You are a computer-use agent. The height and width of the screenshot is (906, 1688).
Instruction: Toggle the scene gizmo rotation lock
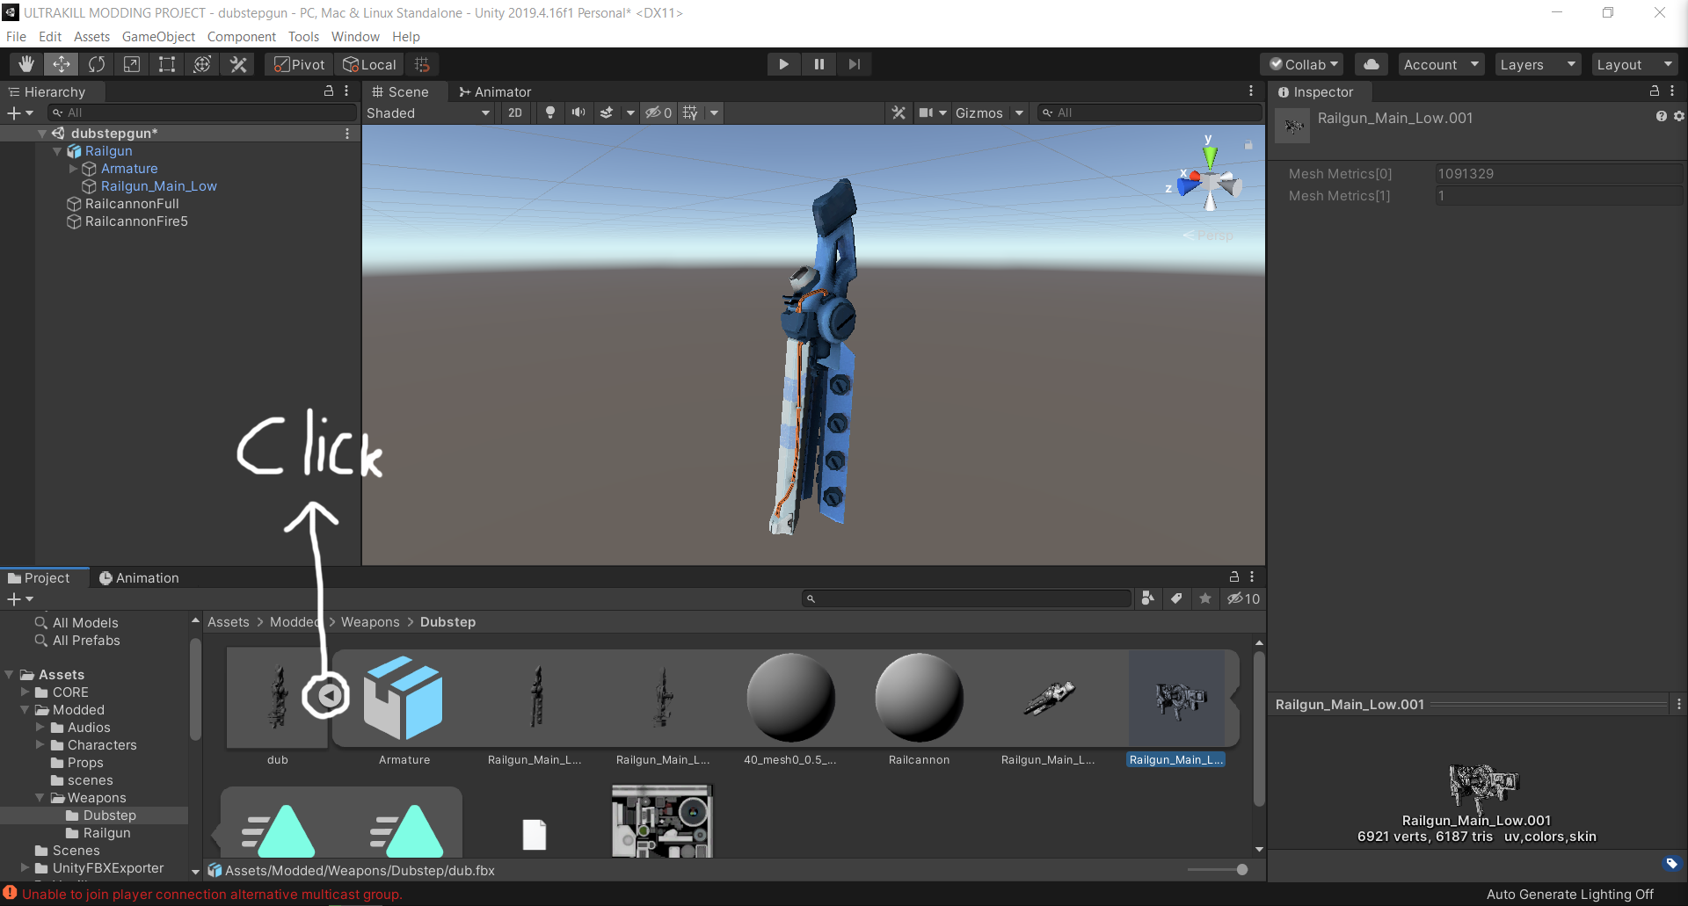tap(1248, 144)
